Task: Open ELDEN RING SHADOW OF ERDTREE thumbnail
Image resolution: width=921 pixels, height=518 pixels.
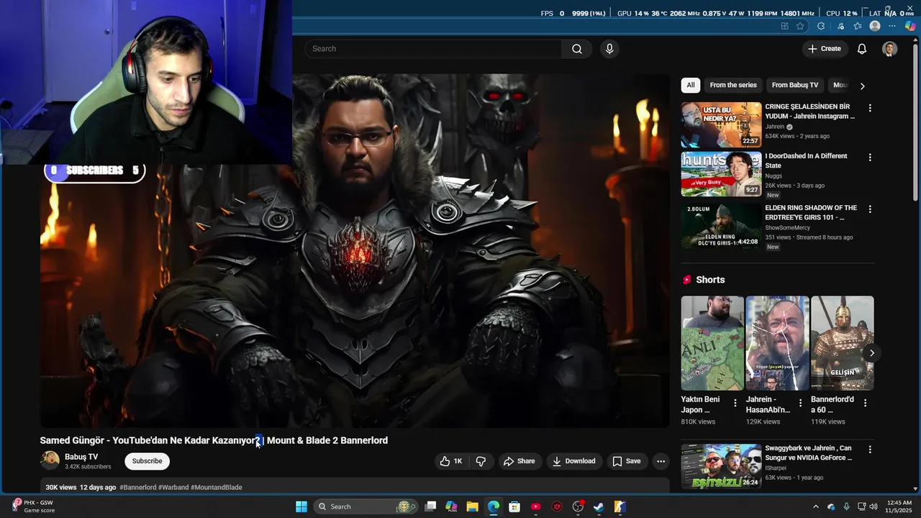Action: (x=721, y=226)
